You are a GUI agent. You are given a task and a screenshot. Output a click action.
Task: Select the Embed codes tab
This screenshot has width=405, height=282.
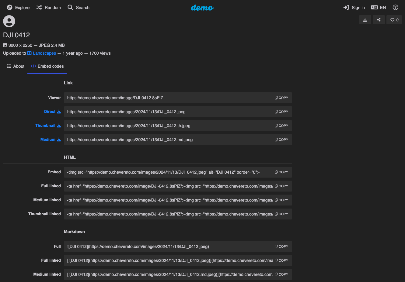[47, 66]
